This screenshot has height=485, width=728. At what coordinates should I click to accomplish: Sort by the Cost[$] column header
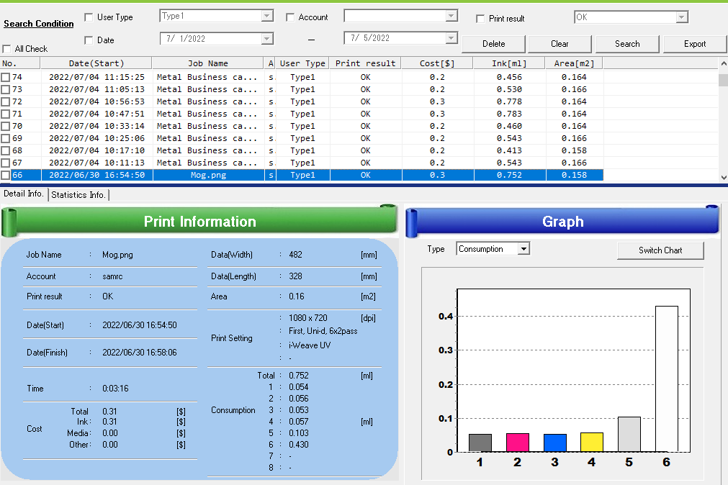[x=437, y=63]
